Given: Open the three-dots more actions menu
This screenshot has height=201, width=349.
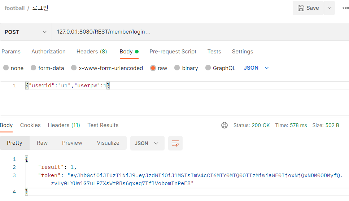Looking at the screenshot, I should (345, 8).
